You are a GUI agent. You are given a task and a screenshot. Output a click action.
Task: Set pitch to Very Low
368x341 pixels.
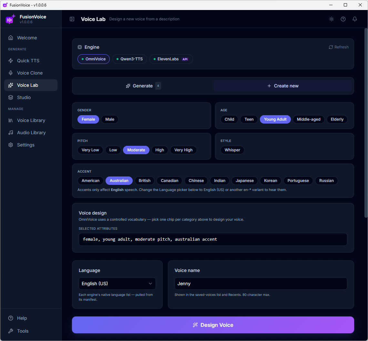click(90, 150)
